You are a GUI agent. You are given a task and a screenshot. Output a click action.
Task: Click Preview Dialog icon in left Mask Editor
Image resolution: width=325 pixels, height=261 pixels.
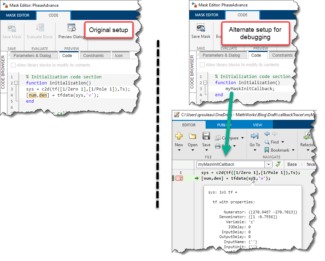[x=71, y=28]
